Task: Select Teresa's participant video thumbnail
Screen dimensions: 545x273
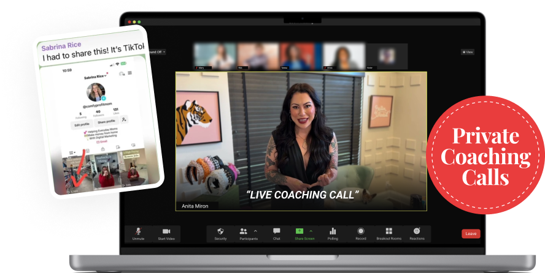Action: pos(295,56)
